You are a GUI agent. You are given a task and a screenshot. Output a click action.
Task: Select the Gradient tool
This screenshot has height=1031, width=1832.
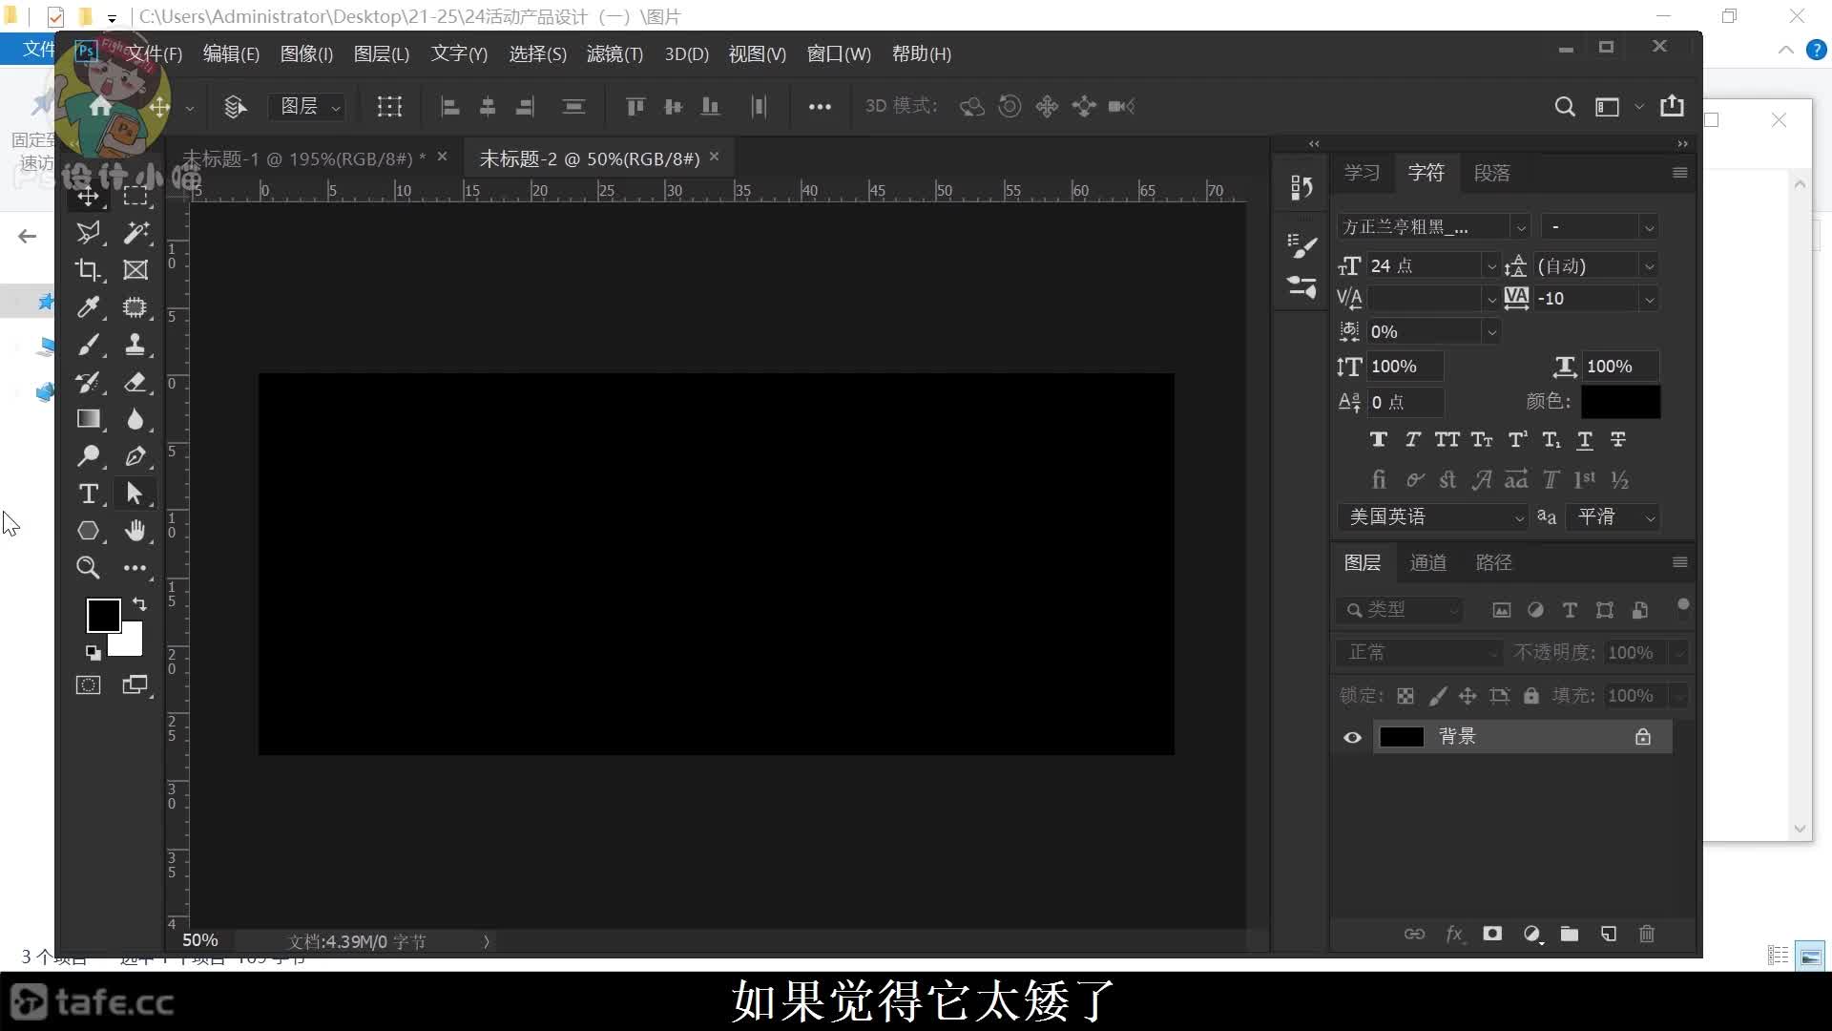point(88,418)
